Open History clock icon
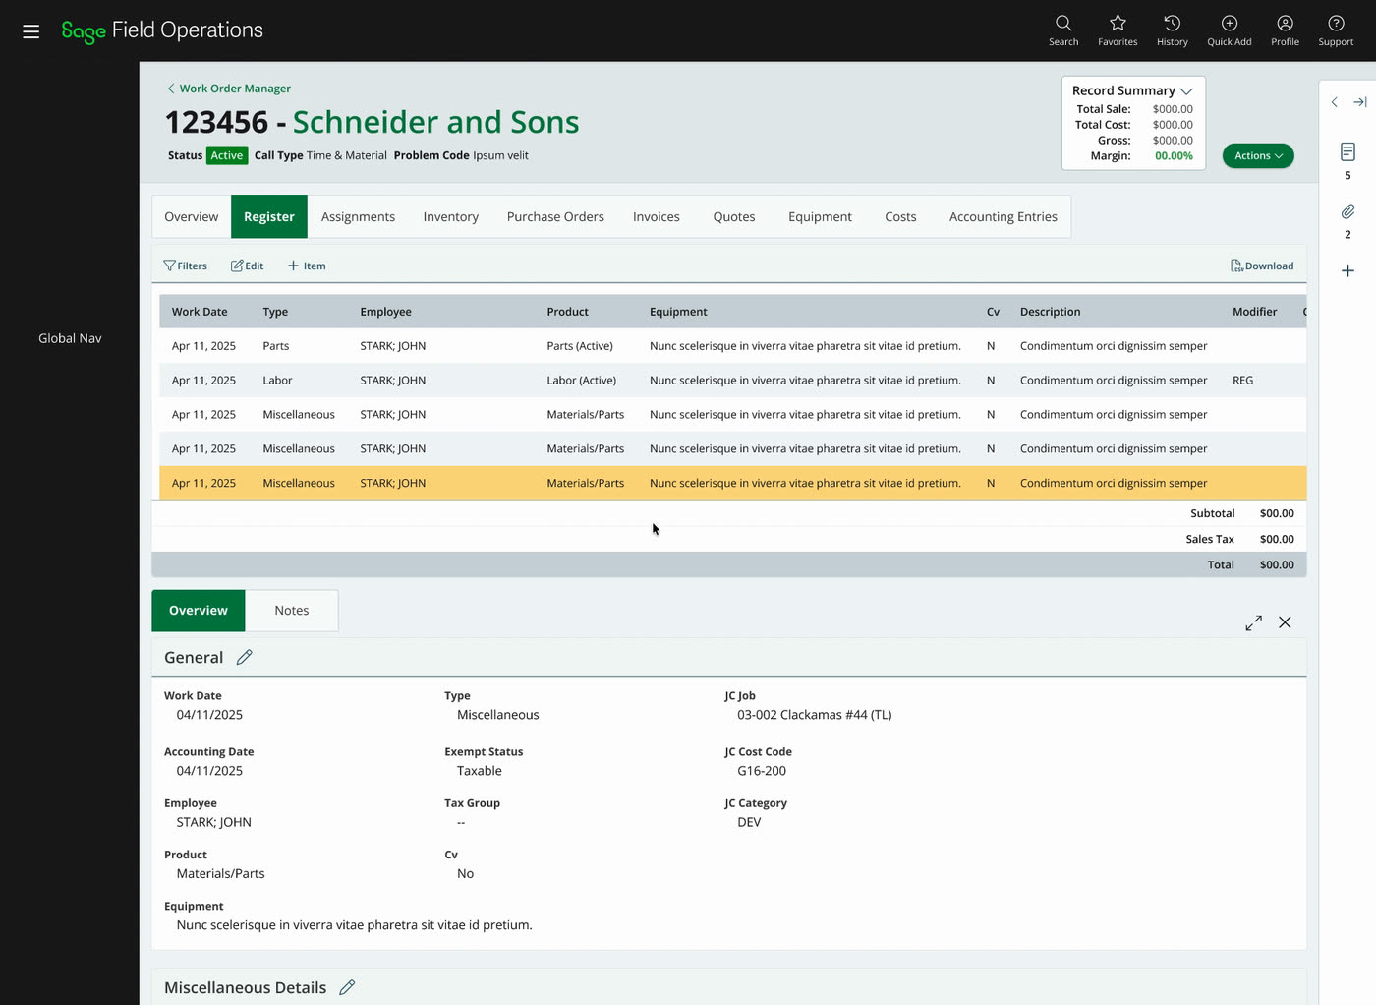1376x1005 pixels. coord(1173,30)
